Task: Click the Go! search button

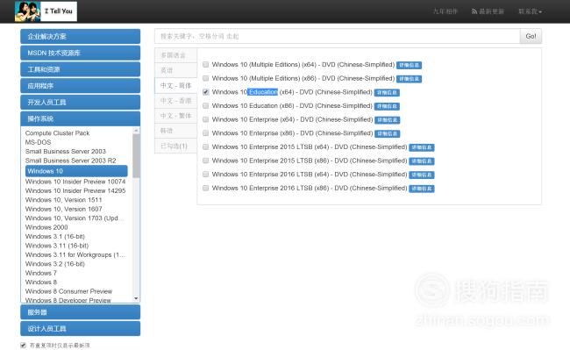Action: [531, 36]
